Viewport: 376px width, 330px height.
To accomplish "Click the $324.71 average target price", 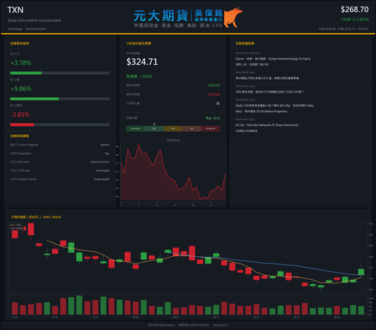I will (142, 62).
